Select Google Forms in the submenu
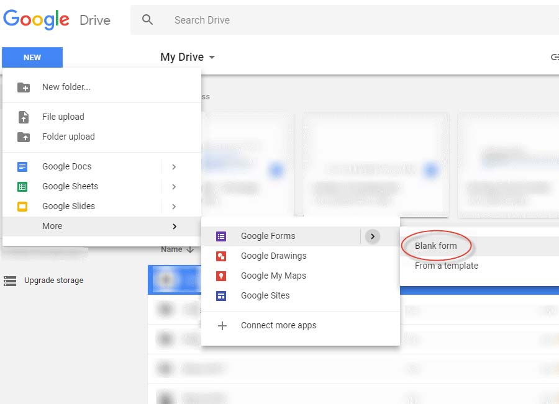 301,236
